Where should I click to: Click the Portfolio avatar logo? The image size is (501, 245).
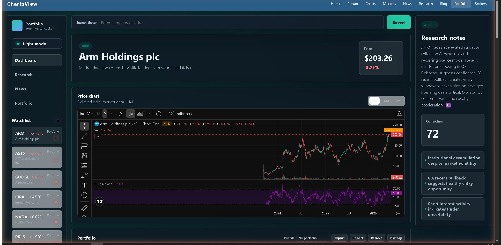click(x=17, y=26)
